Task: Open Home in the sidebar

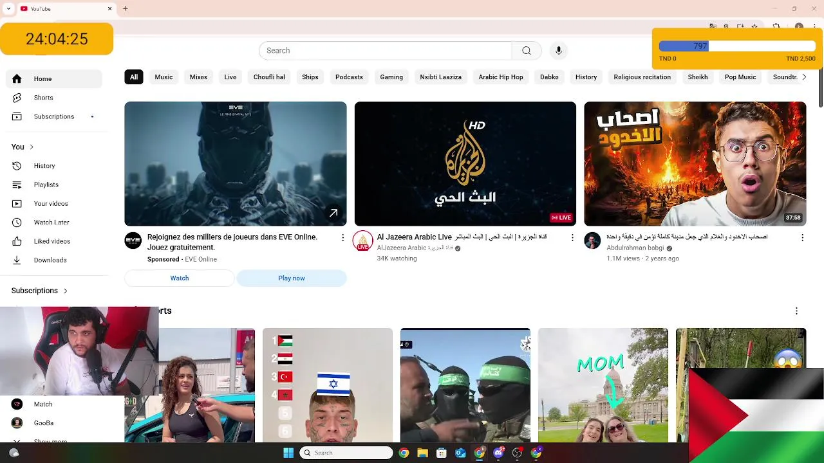Action: 54,78
